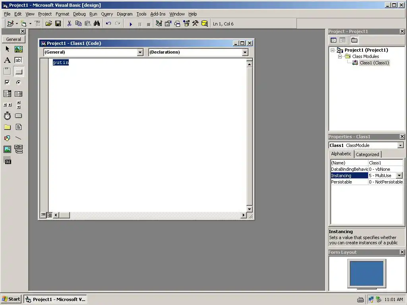Image resolution: width=407 pixels, height=305 pixels.
Task: Select the OLE container tool
Action: click(7, 160)
